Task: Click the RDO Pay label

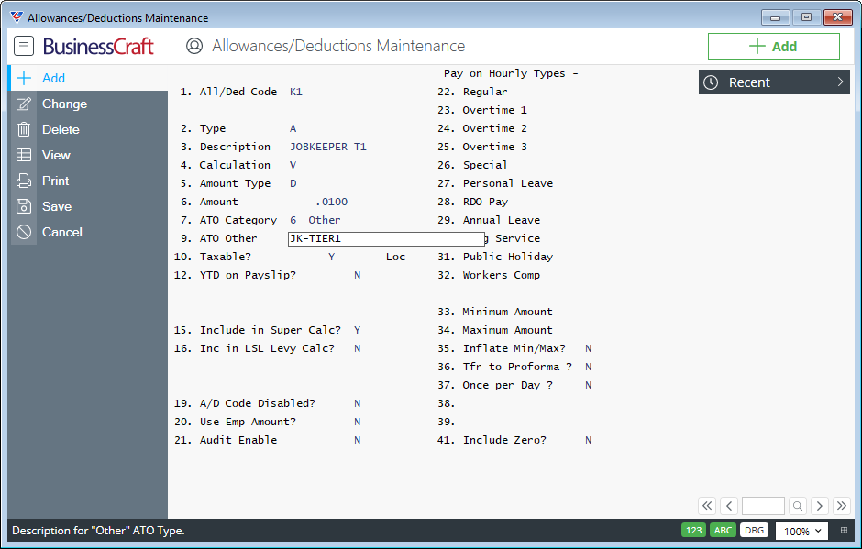Action: [485, 202]
